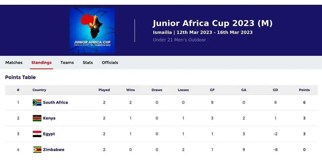The image size is (322, 167).
Task: Click the Kenya flag icon
Action: (x=37, y=118)
